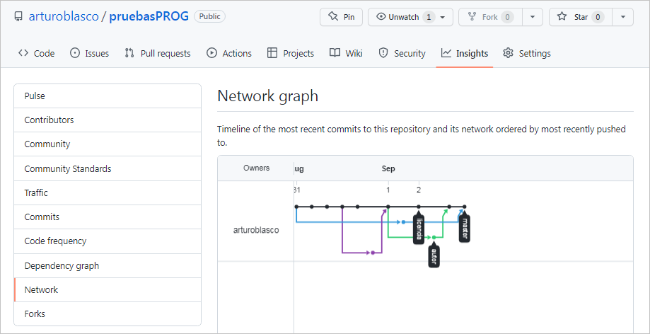The width and height of the screenshot is (650, 334).
Task: Click the Pull requests branch icon
Action: 129,53
